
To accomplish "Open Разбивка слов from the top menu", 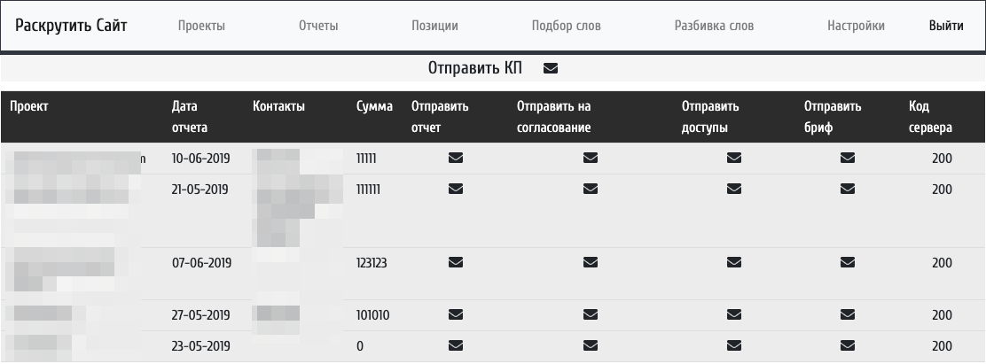I will pyautogui.click(x=714, y=26).
